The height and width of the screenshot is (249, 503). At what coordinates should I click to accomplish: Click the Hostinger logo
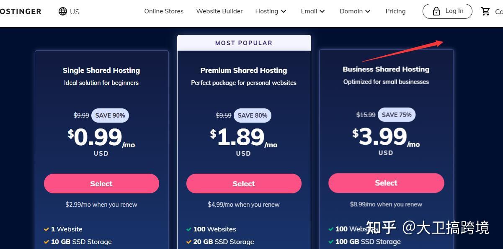coord(21,11)
